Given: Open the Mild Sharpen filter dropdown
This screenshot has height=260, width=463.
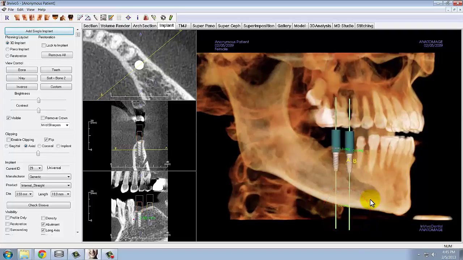Looking at the screenshot, I should coord(55,125).
